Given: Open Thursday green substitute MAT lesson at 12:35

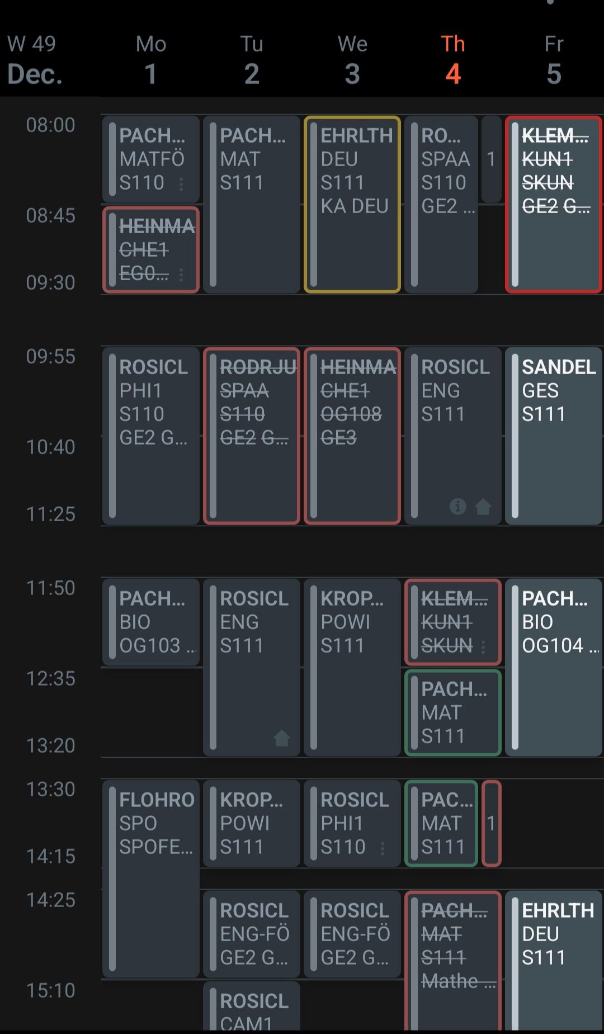Looking at the screenshot, I should point(453,712).
